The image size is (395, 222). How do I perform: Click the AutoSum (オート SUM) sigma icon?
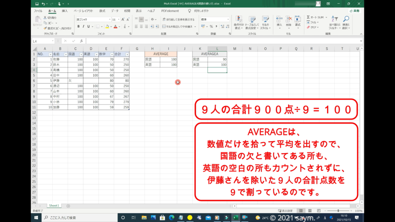(309, 17)
